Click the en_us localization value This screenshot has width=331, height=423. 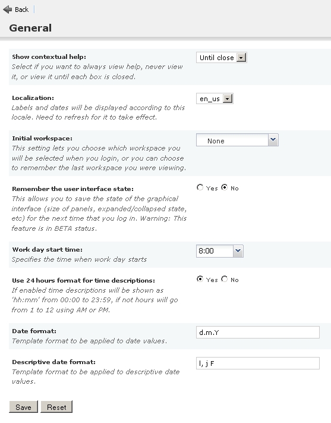(x=210, y=99)
